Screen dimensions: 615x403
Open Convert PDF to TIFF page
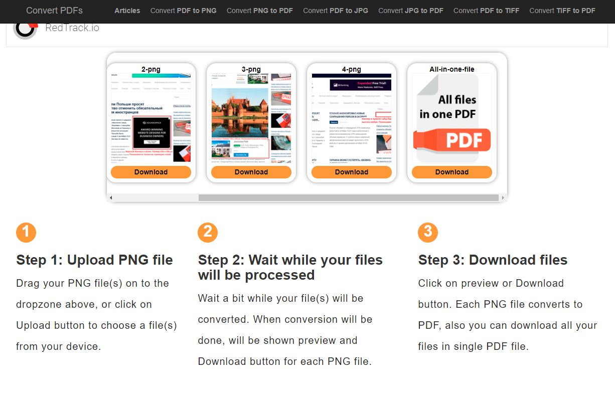pyautogui.click(x=486, y=11)
